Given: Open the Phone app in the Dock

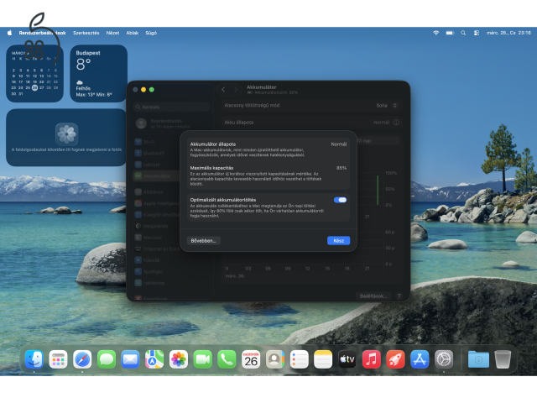Looking at the screenshot, I should point(227,359).
